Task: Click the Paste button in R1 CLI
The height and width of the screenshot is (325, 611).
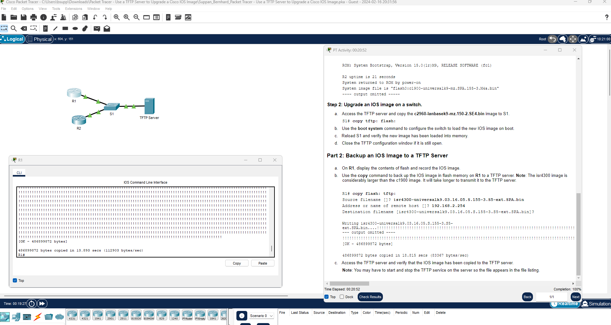Action: pos(263,263)
